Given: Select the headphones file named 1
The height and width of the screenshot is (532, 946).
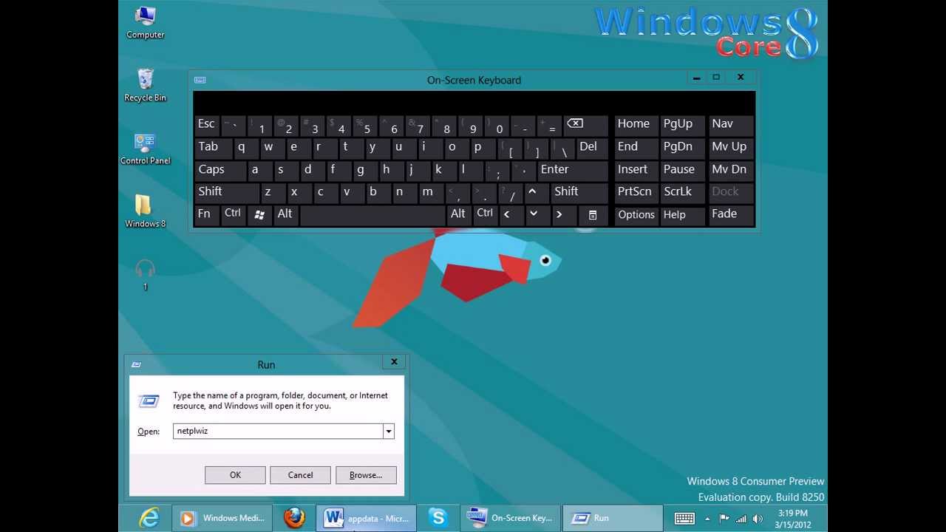Looking at the screenshot, I should (145, 274).
